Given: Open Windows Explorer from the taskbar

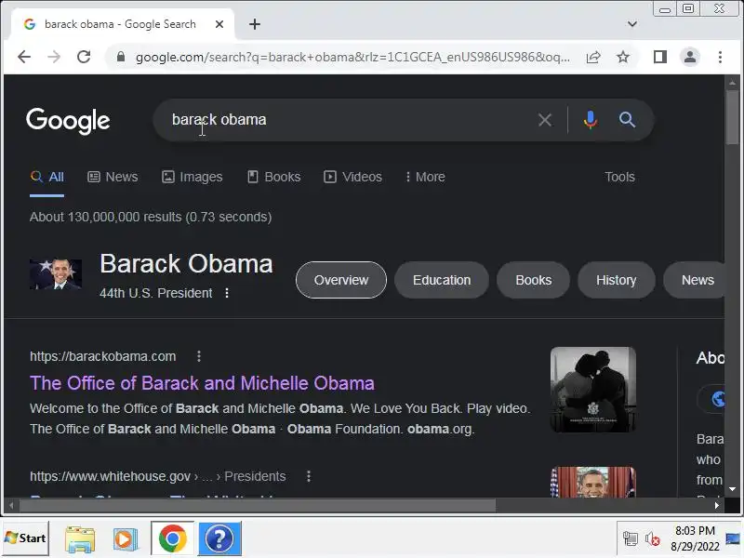Looking at the screenshot, I should coord(80,538).
